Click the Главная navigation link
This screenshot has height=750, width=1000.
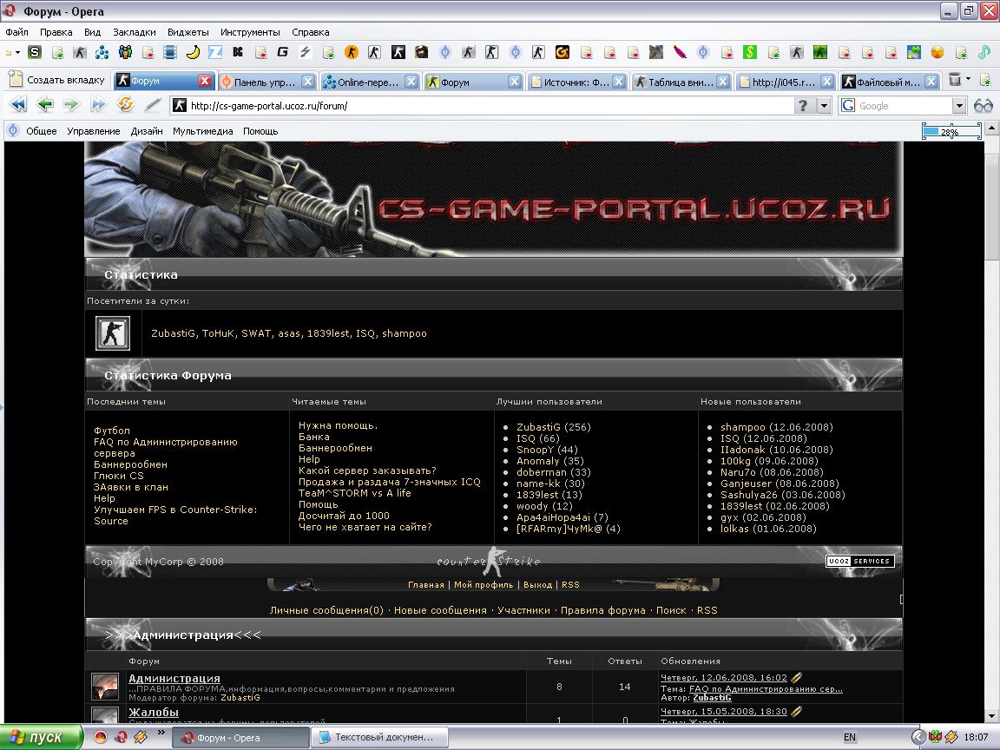pos(426,585)
